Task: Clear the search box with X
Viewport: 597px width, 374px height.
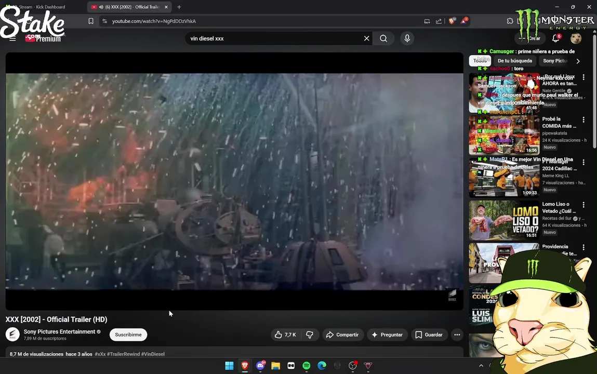Action: tap(366, 38)
